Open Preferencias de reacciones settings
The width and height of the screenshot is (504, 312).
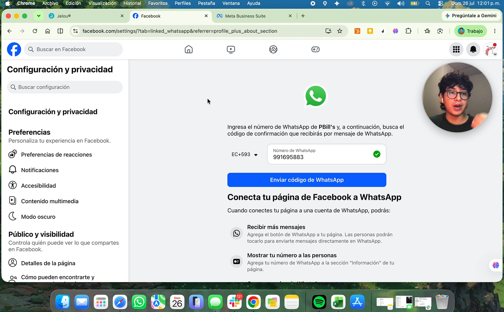point(65,155)
